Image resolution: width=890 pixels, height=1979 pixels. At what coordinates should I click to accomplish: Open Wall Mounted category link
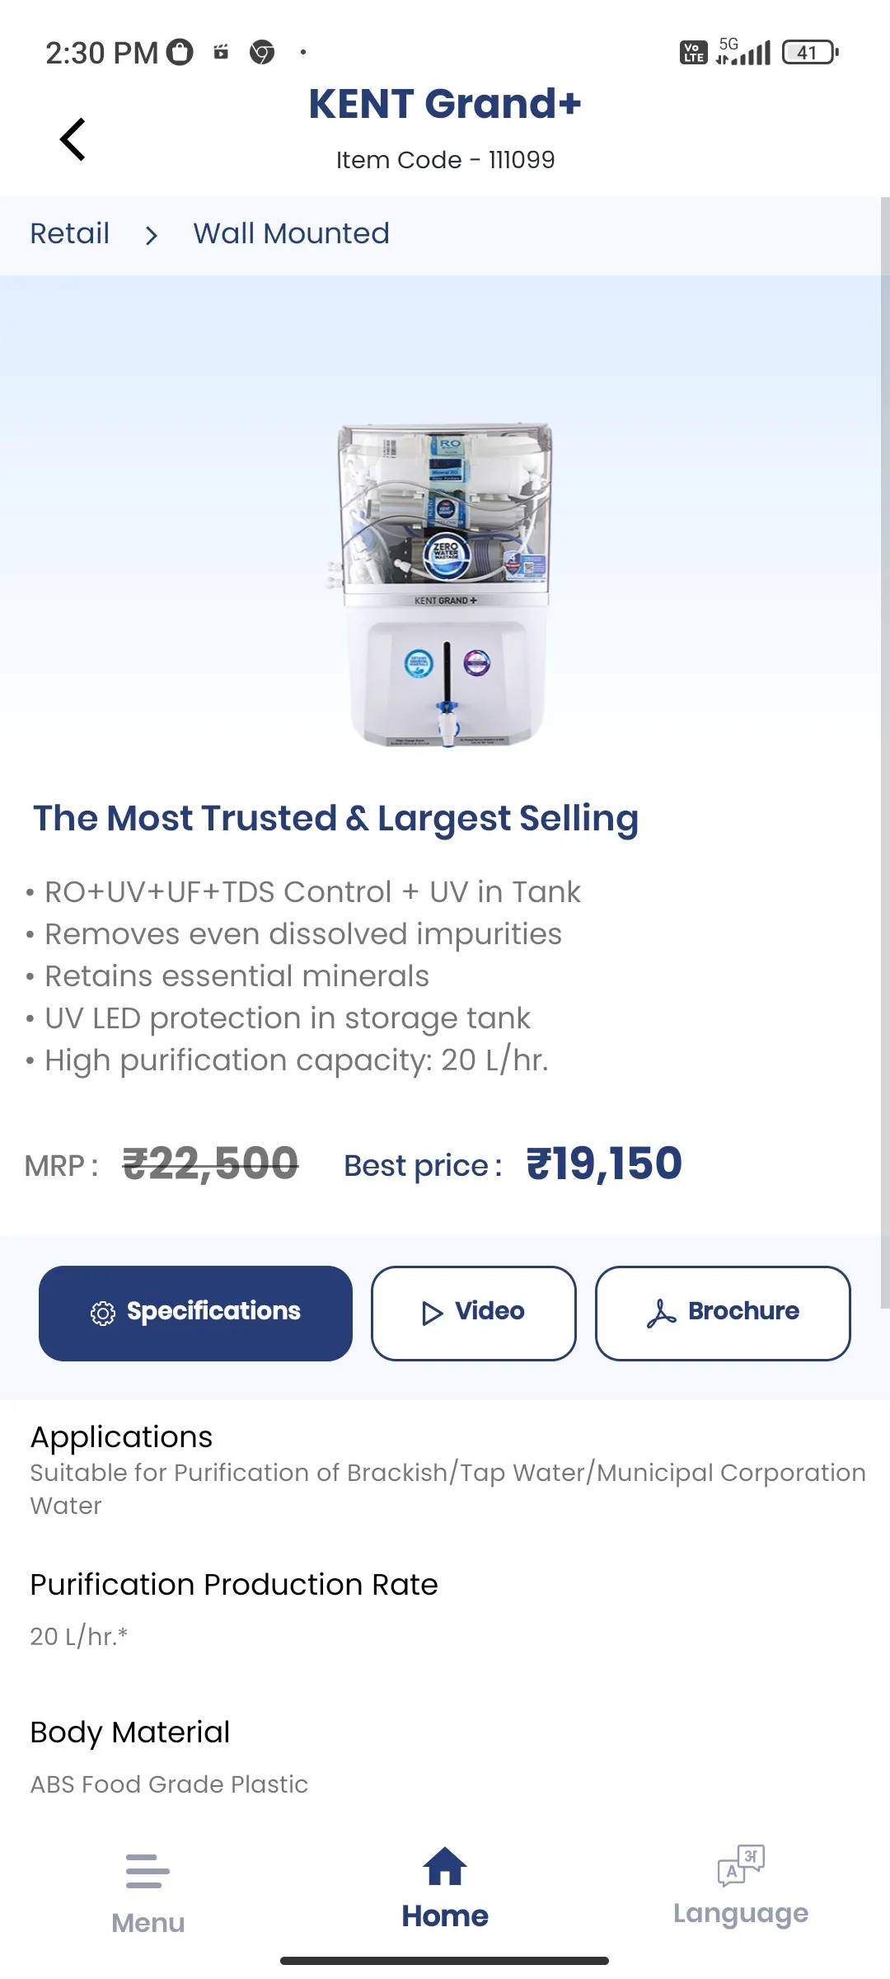291,233
